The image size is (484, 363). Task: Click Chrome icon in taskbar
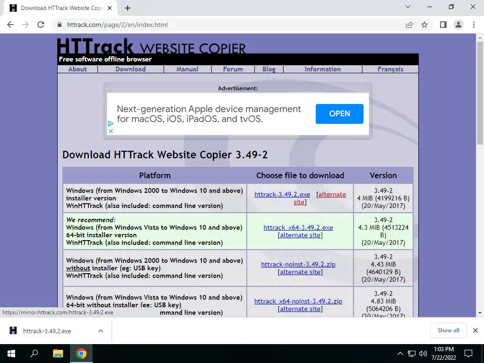click(81, 354)
